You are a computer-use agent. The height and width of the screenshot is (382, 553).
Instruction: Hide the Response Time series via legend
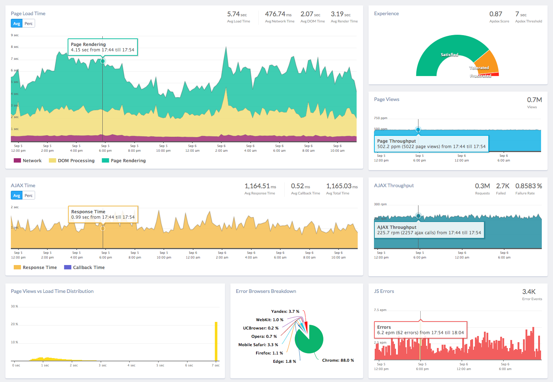35,268
